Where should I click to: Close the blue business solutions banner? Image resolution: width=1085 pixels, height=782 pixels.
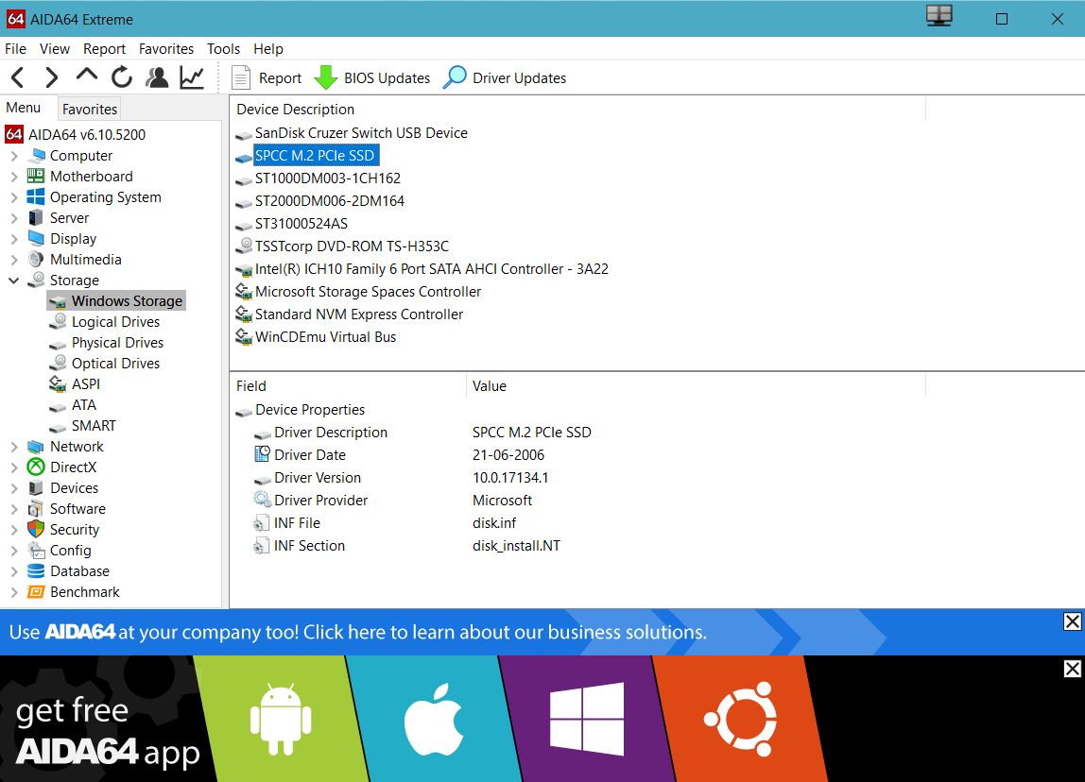coord(1072,621)
